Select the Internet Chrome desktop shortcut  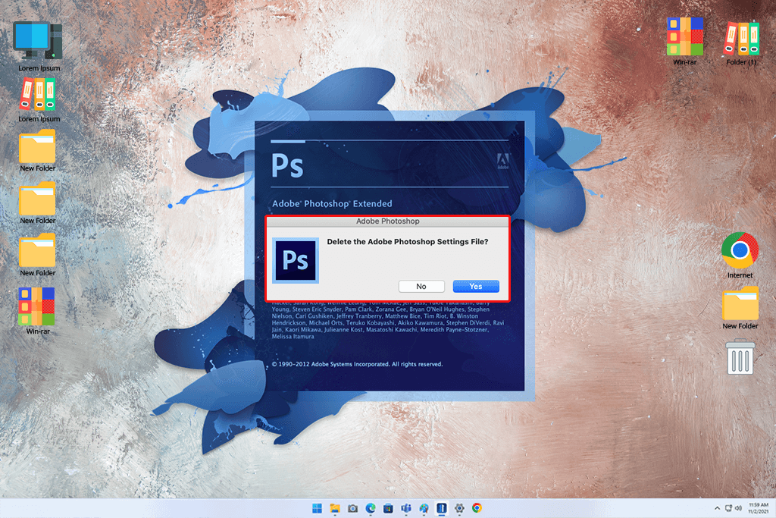tap(740, 255)
